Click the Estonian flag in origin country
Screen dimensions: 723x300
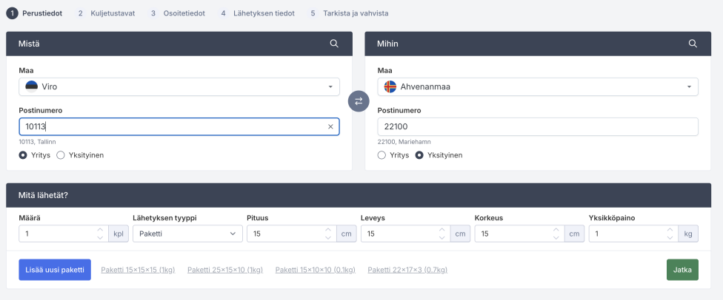coord(31,86)
